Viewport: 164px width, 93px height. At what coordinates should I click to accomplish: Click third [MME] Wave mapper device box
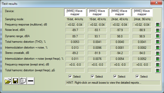click(x=120, y=13)
